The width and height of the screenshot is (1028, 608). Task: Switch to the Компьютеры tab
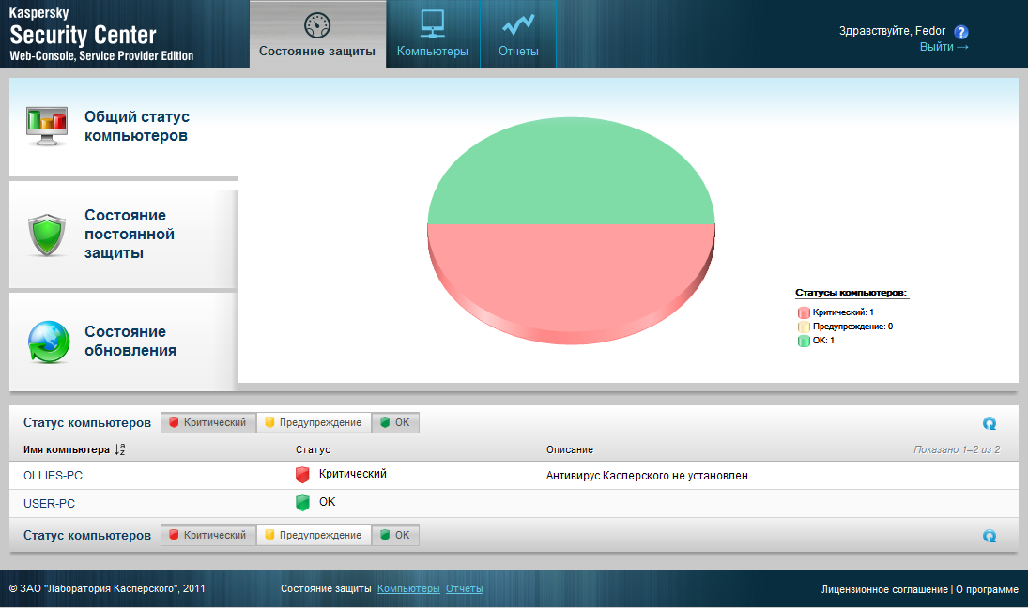tap(433, 34)
